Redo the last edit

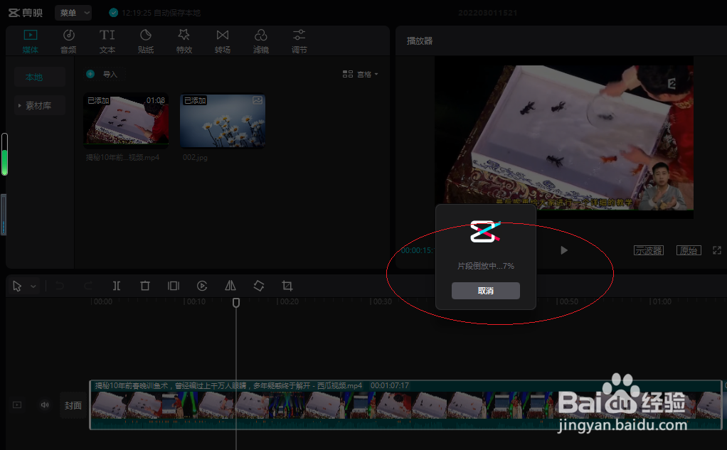pyautogui.click(x=88, y=286)
